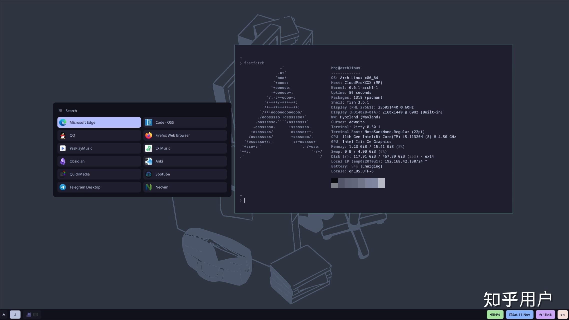The image size is (569, 320).
Task: Launch Microsoft Edge from the app launcher
Action: [99, 122]
